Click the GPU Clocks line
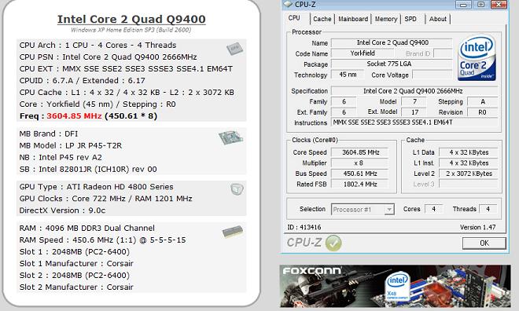The height and width of the screenshot is (311, 519). (105, 199)
